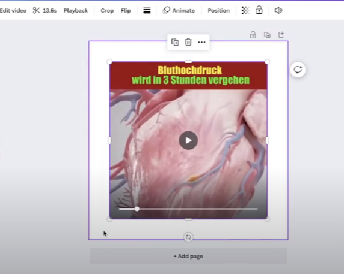The width and height of the screenshot is (344, 274).
Task: Click the add page icon above canvas
Action: pyautogui.click(x=281, y=35)
